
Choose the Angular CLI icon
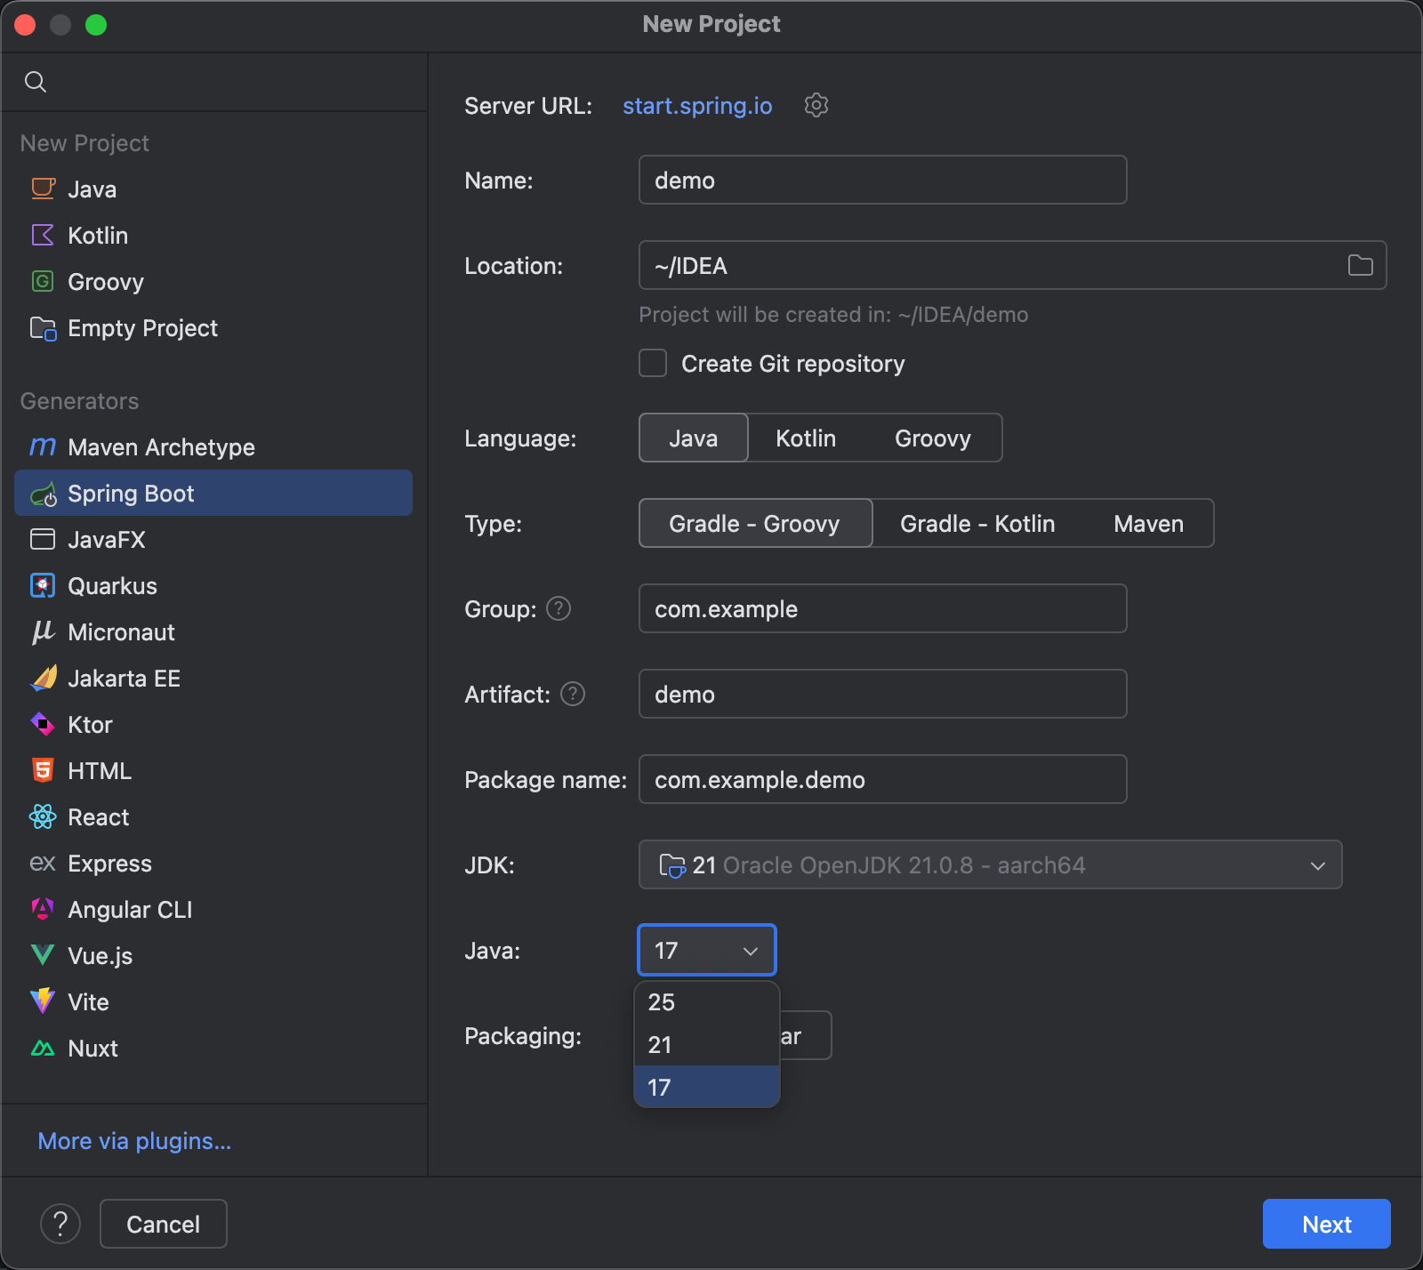[x=43, y=909]
